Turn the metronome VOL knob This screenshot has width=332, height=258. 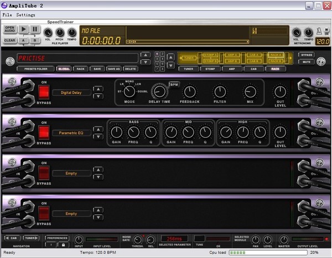(x=296, y=33)
